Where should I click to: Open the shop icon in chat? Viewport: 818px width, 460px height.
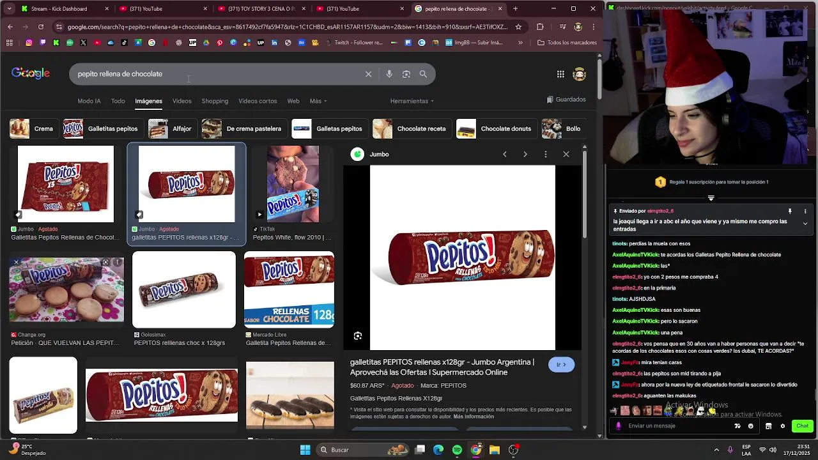tap(769, 426)
